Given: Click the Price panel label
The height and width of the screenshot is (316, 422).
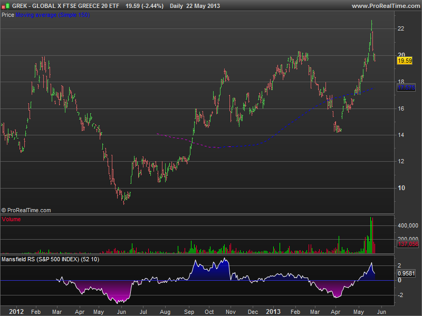Looking at the screenshot, I should pyautogui.click(x=8, y=15).
